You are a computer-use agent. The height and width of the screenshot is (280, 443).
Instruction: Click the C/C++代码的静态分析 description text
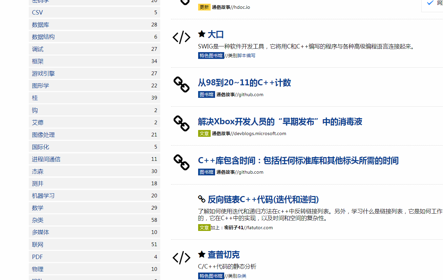pyautogui.click(x=227, y=267)
